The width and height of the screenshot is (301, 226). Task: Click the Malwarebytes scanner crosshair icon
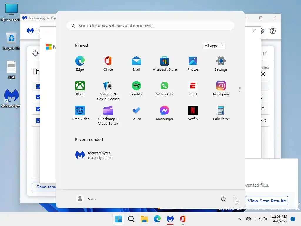(x=35, y=53)
